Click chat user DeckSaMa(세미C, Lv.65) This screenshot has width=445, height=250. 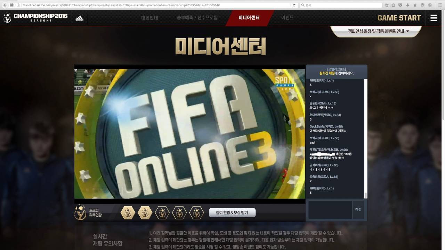click(x=326, y=126)
